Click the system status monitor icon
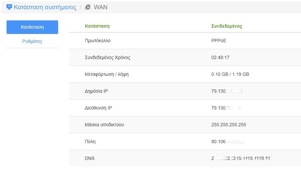The width and height of the screenshot is (301, 184). point(9,7)
